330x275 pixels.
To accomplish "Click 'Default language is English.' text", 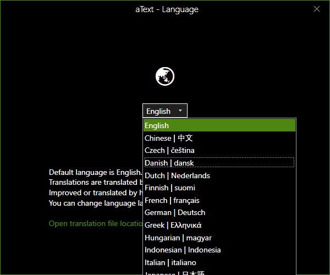I will coord(95,172).
